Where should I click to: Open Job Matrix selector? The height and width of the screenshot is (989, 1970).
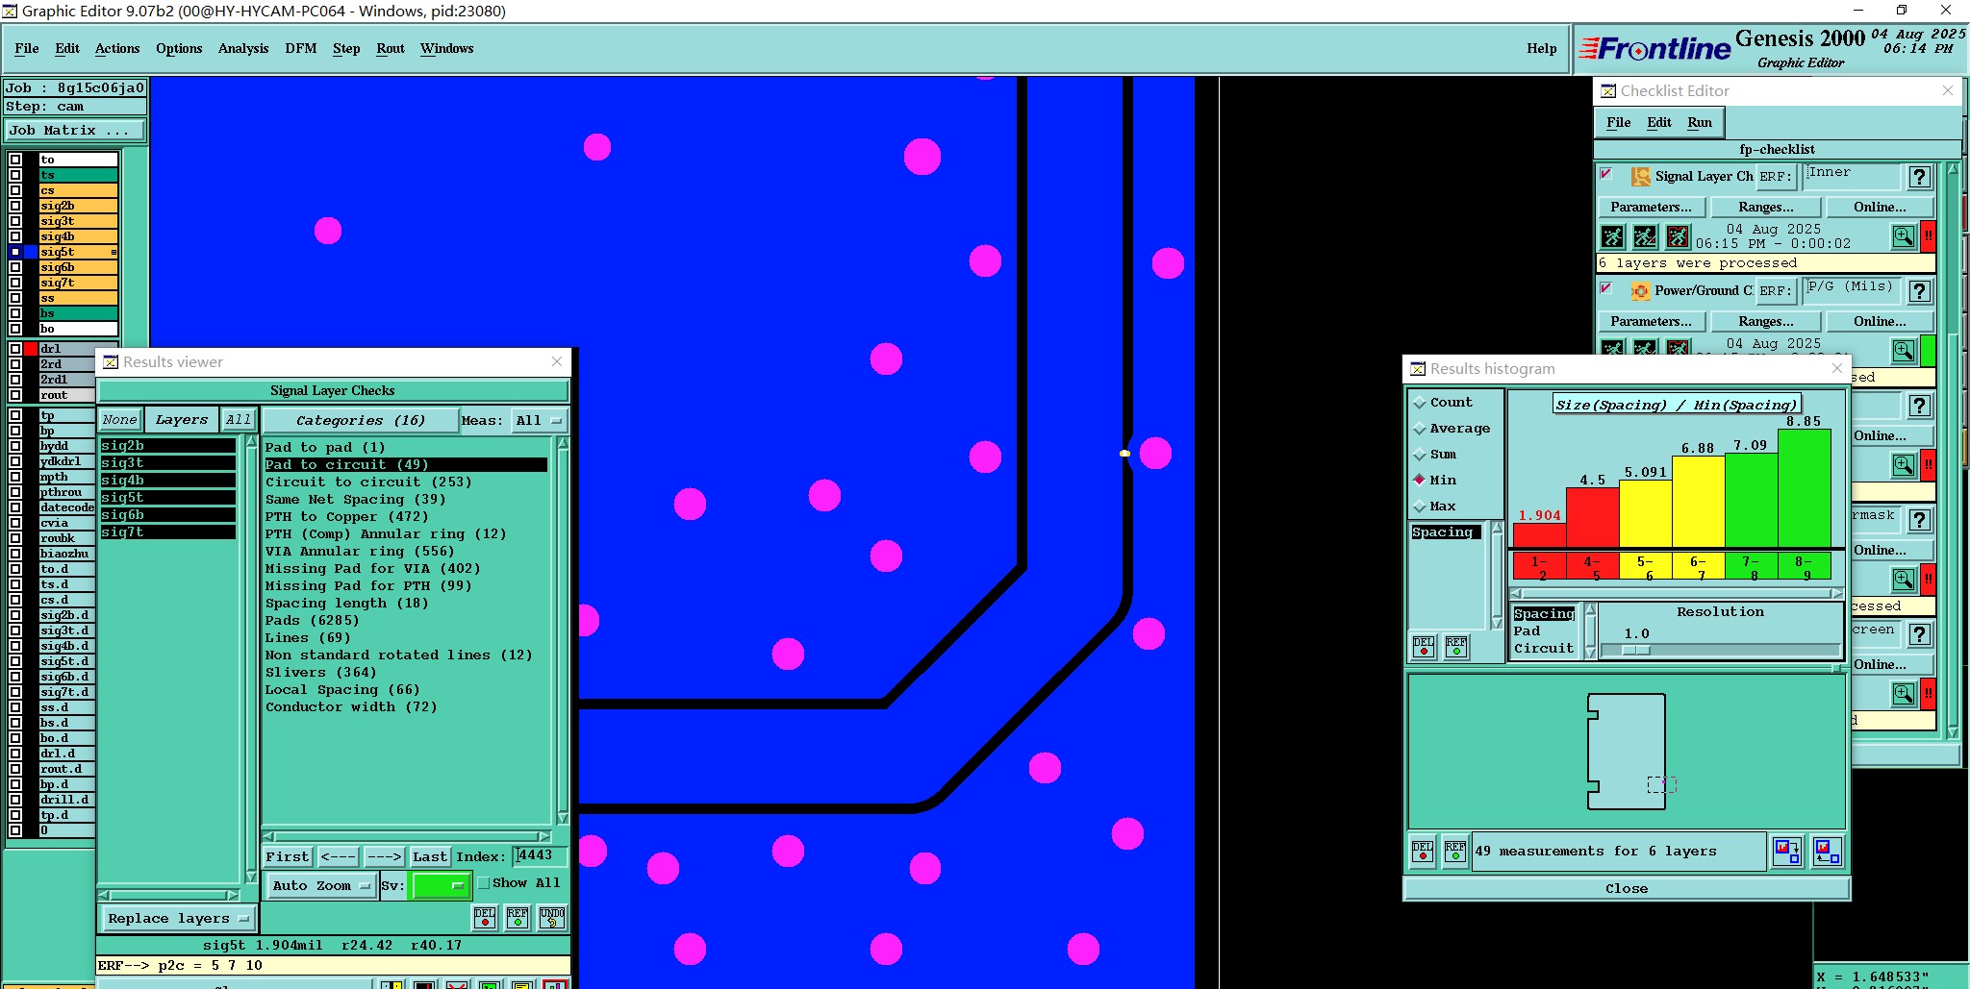75,131
